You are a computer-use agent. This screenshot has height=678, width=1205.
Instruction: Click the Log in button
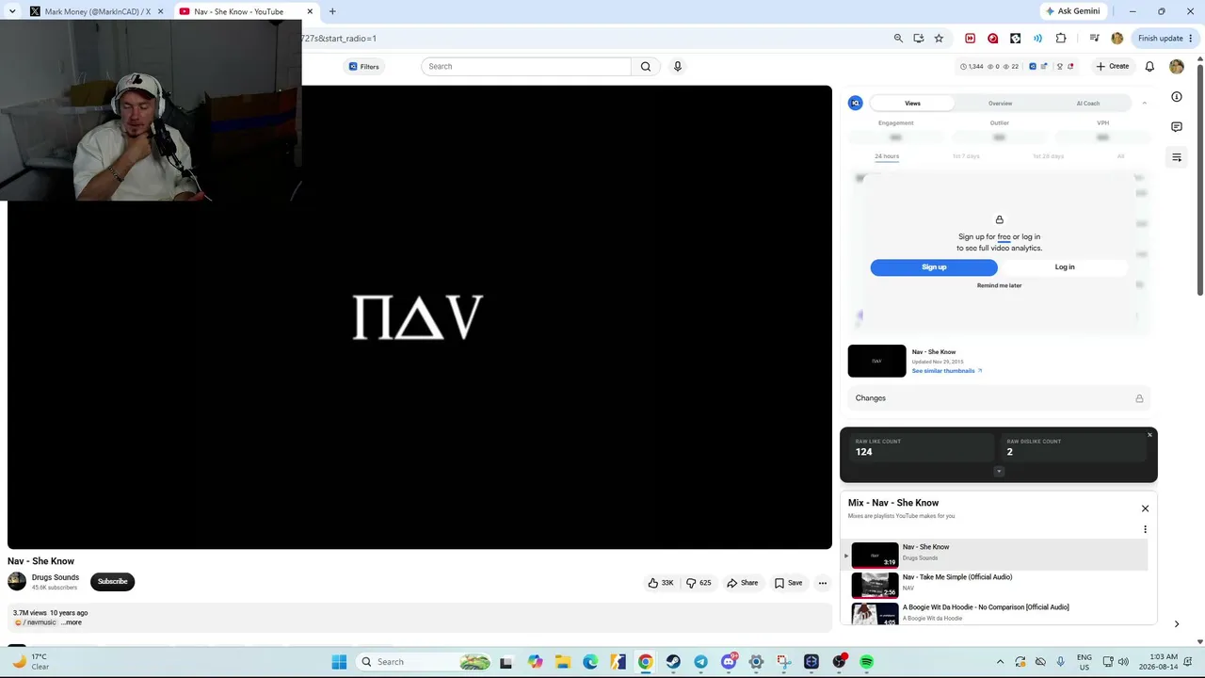[x=1065, y=267]
